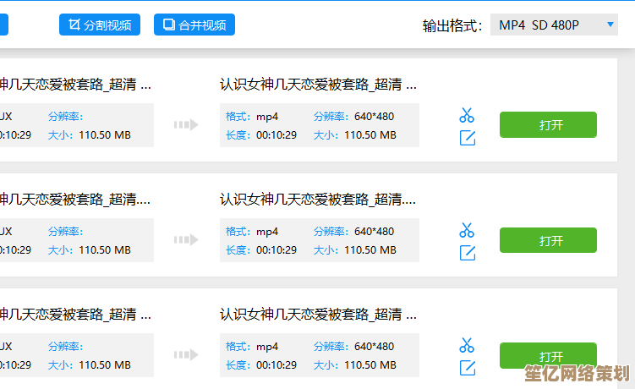Click scissors cut icon in second video row
This screenshot has height=389, width=635.
point(467,230)
